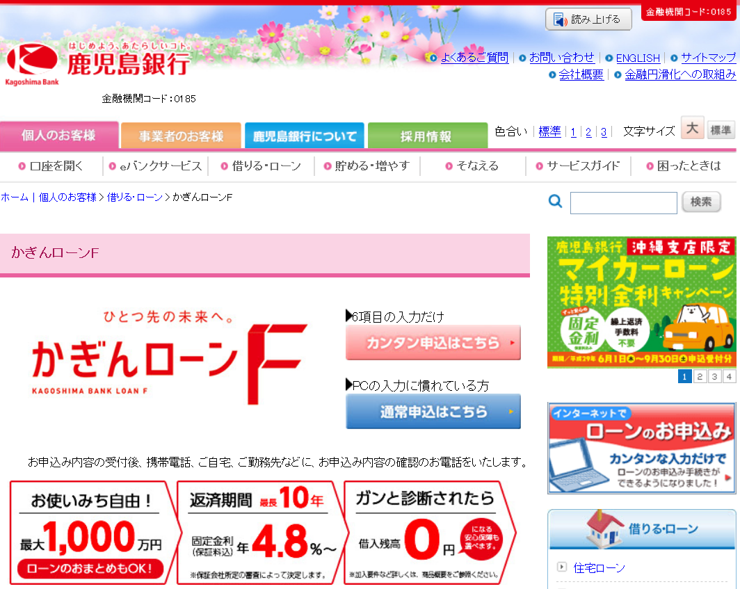Show banner slide 3
Image resolution: width=740 pixels, height=589 pixels.
pyautogui.click(x=714, y=376)
